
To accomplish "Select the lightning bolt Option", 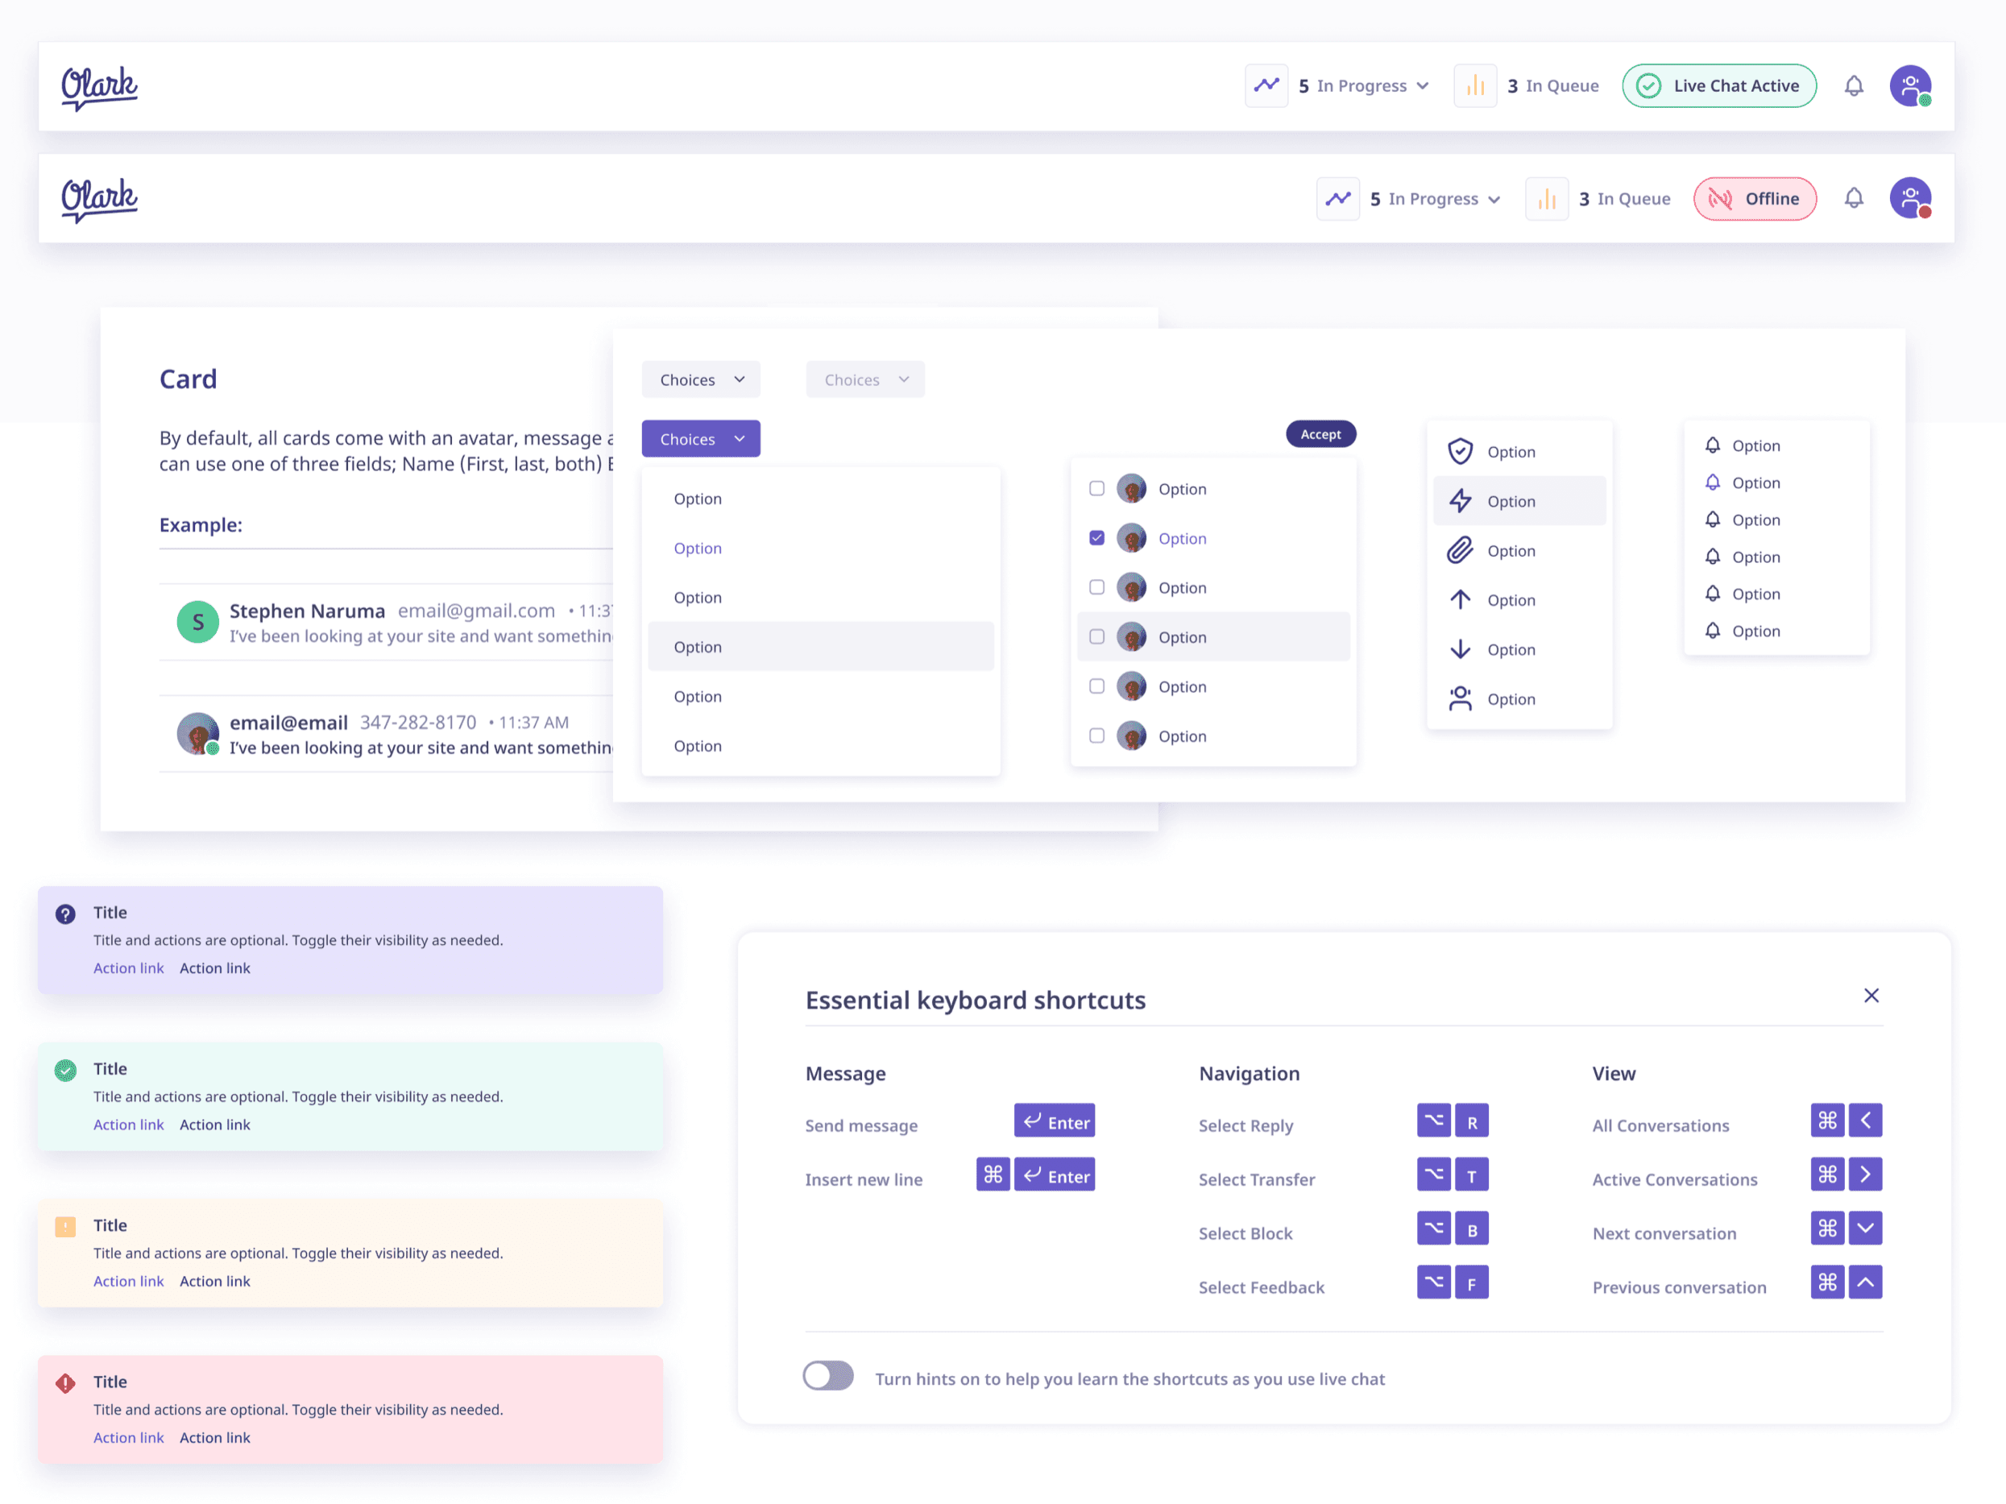I will point(1519,500).
